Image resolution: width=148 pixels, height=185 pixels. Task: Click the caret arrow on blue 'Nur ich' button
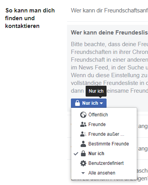pos(102,103)
